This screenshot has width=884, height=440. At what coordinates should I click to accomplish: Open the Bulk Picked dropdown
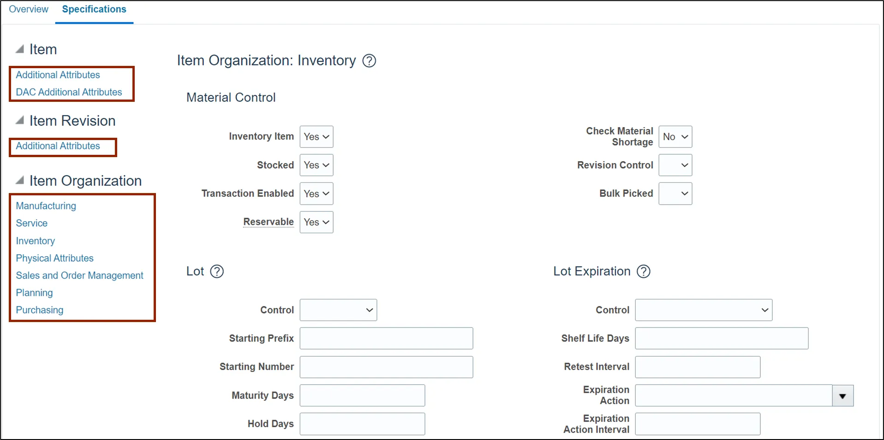675,194
